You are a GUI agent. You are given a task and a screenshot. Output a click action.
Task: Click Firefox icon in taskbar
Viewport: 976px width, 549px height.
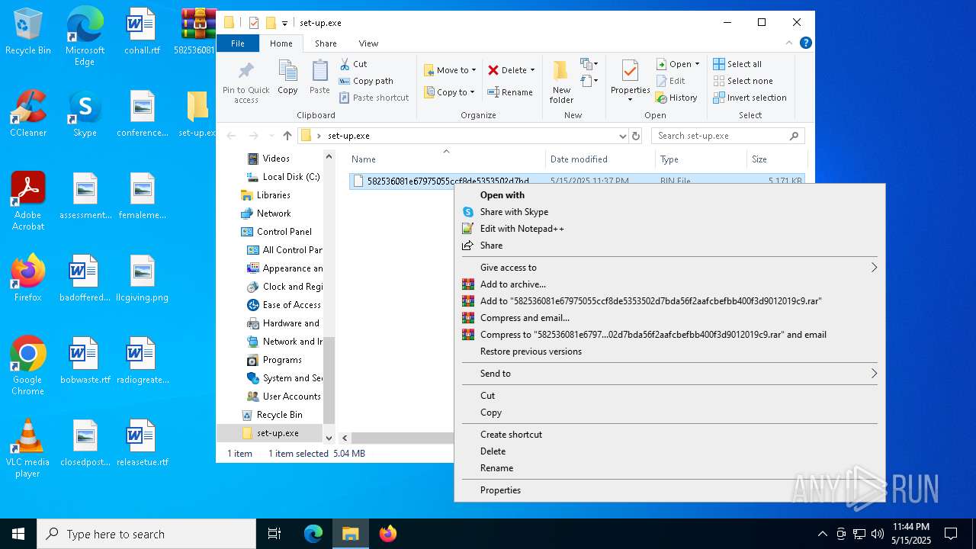coord(388,534)
